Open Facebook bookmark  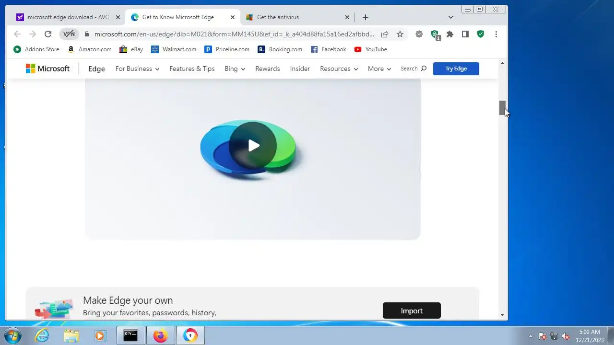tap(329, 49)
